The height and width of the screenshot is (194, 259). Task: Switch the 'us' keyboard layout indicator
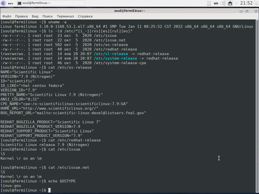(216, 3)
